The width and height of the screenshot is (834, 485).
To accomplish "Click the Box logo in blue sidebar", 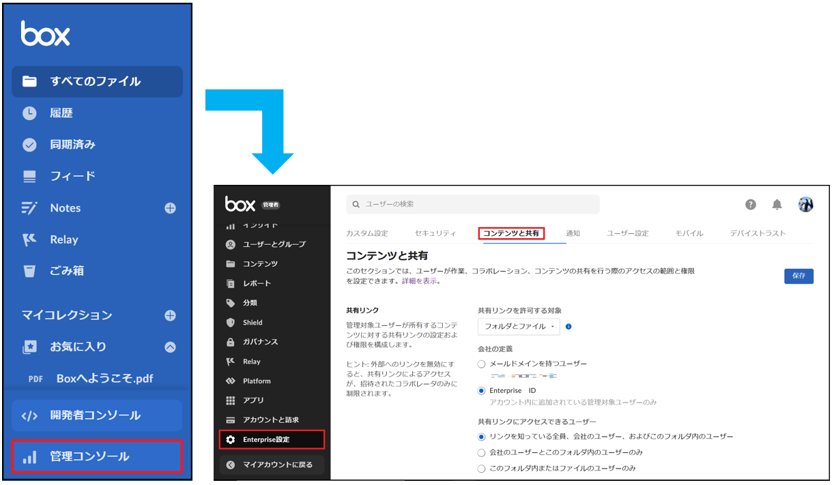I will click(45, 33).
